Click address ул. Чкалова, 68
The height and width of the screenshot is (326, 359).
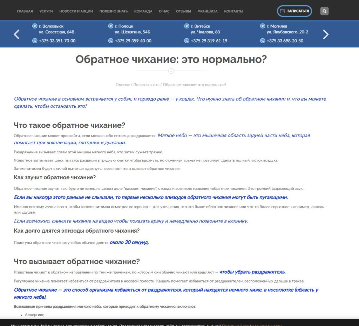[x=205, y=32]
